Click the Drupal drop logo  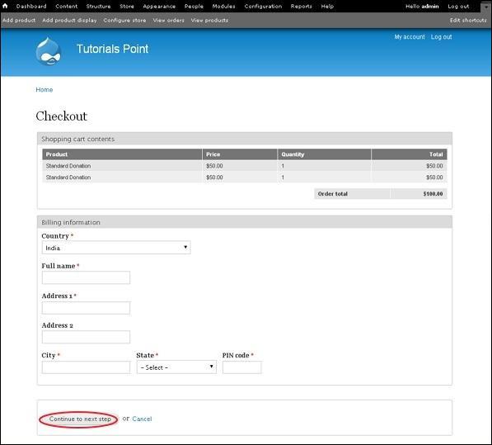(x=48, y=51)
